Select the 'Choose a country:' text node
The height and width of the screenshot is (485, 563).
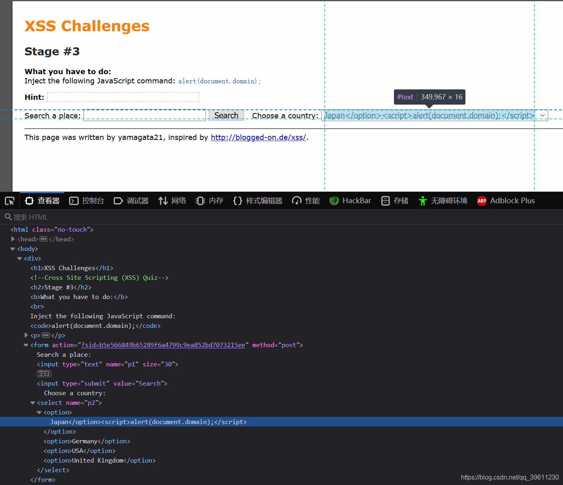(x=75, y=393)
